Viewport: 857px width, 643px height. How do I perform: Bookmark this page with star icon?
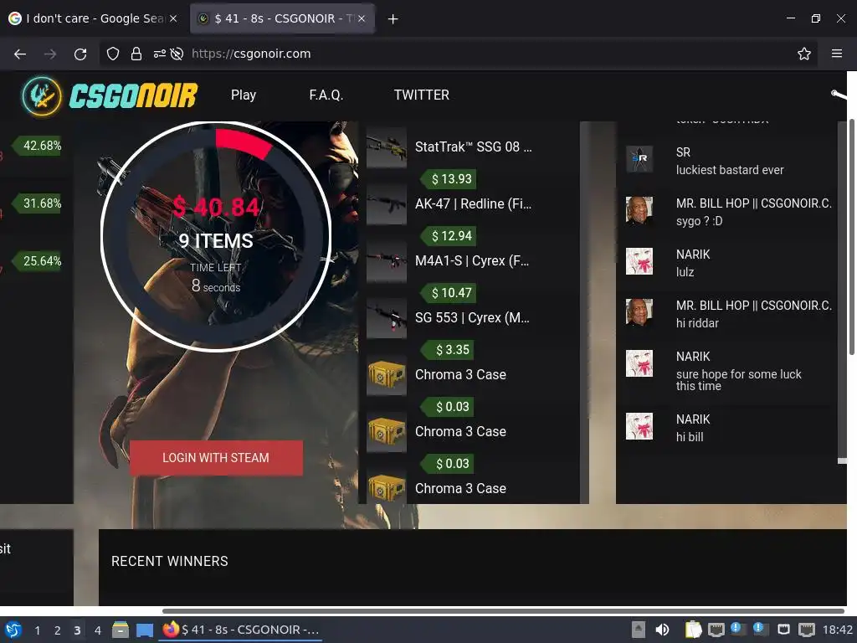[803, 54]
